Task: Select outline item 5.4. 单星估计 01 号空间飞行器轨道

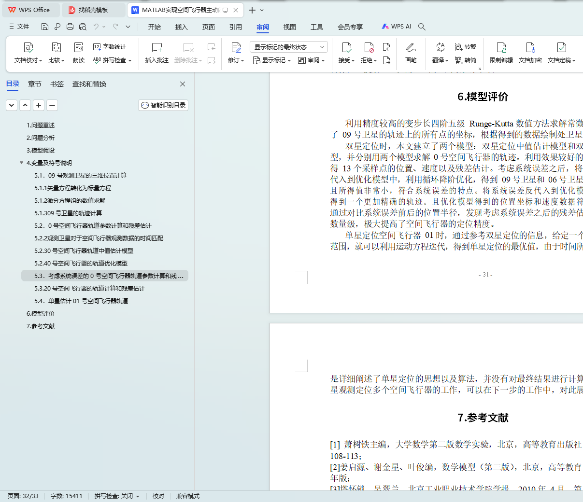Action: click(x=81, y=301)
